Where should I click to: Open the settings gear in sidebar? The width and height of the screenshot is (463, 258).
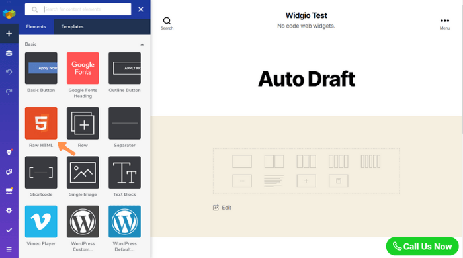(x=9, y=210)
